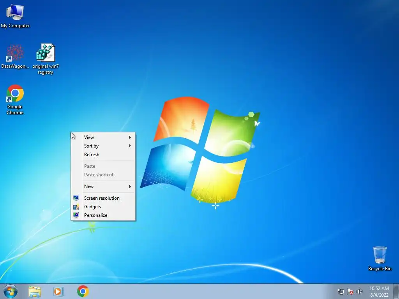Viewport: 399px width, 299px height.
Task: Click the My Computer label text
Action: tap(15, 26)
